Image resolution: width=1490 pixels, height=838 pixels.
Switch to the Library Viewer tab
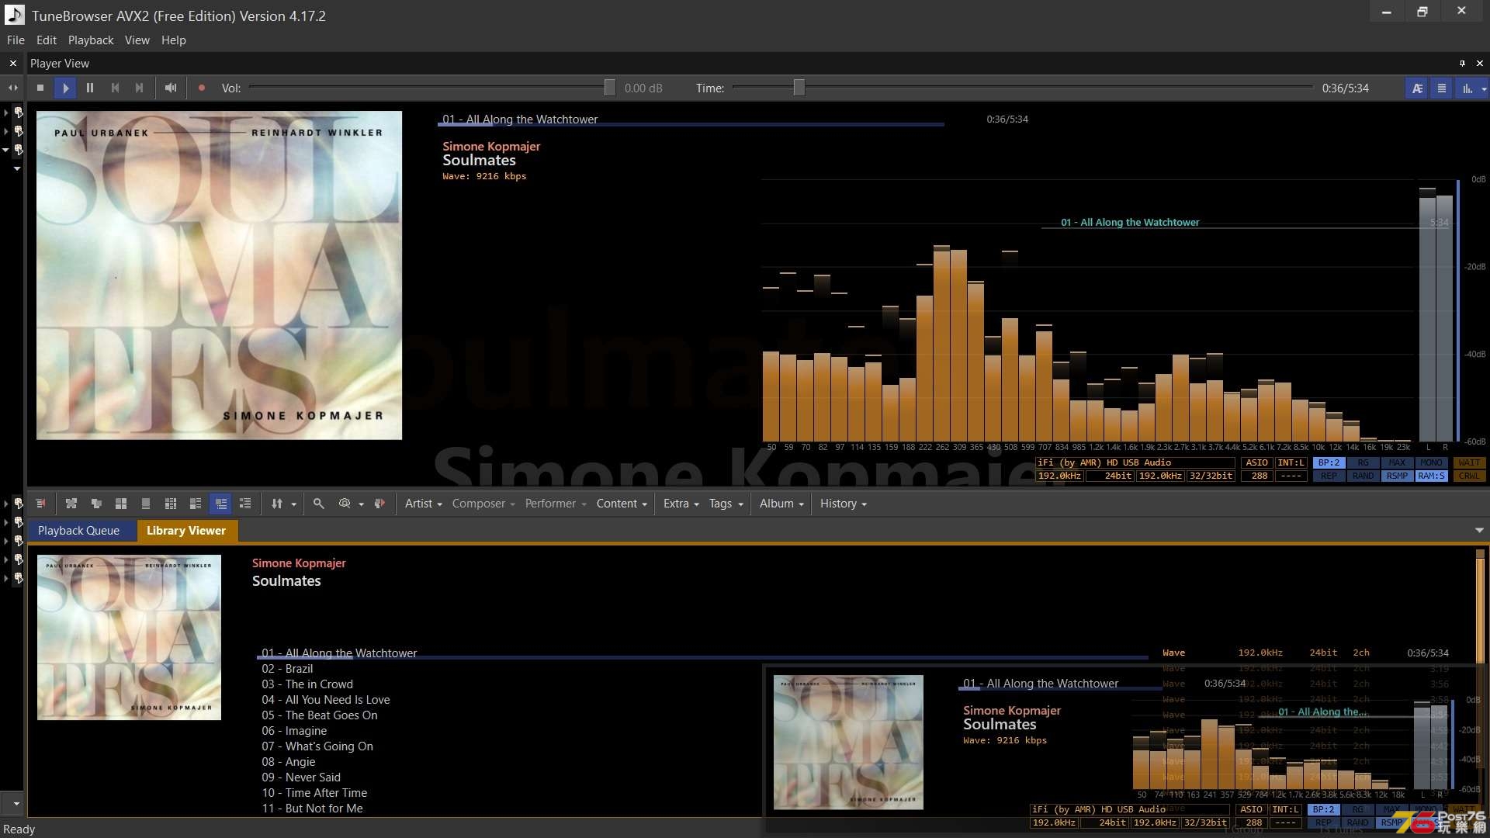tap(186, 531)
